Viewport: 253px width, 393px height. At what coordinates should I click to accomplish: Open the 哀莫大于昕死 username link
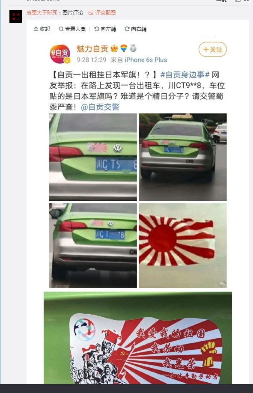(x=42, y=13)
